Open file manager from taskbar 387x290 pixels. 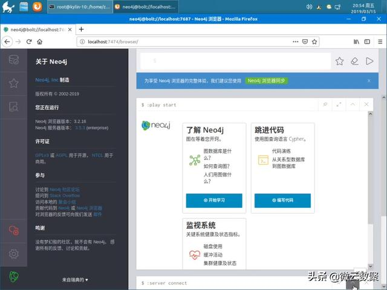pos(24,7)
